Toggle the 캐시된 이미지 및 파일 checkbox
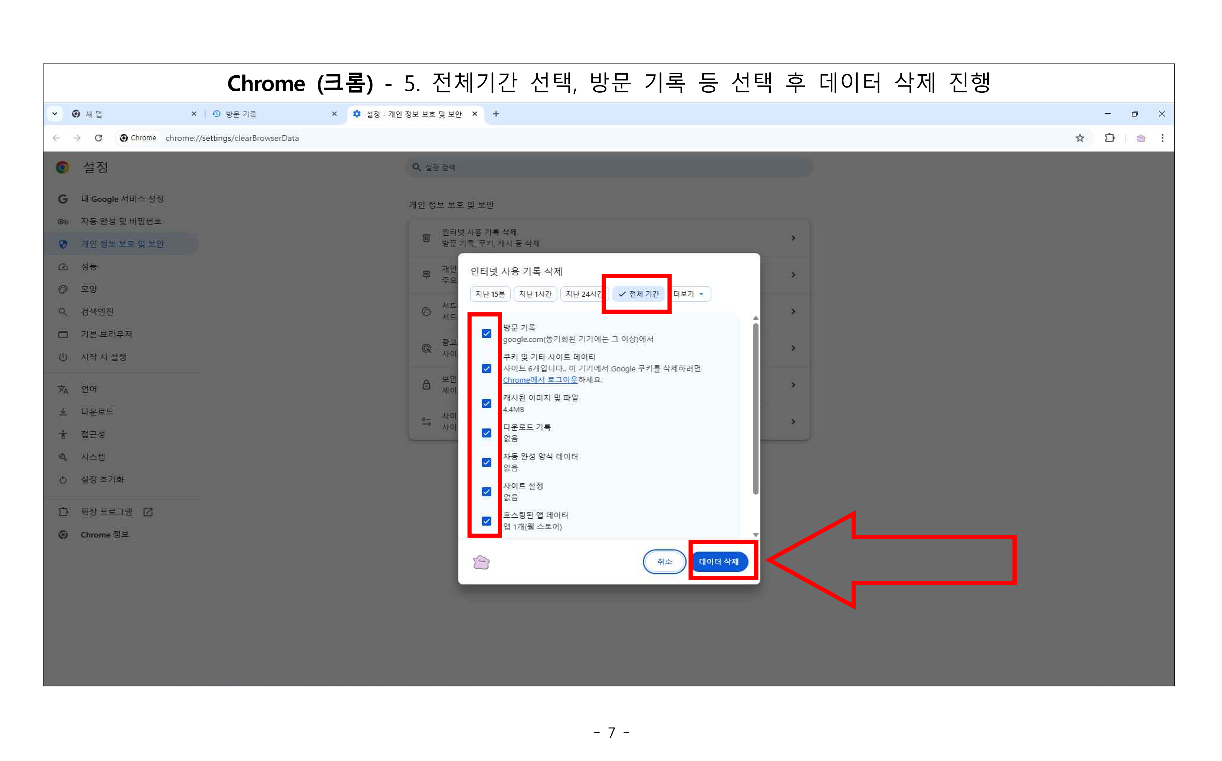Image resolution: width=1222 pixels, height=761 pixels. coord(486,403)
